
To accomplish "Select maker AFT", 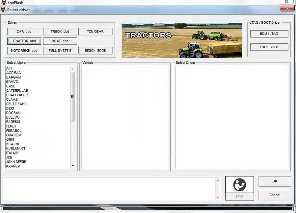I will 10,68.
